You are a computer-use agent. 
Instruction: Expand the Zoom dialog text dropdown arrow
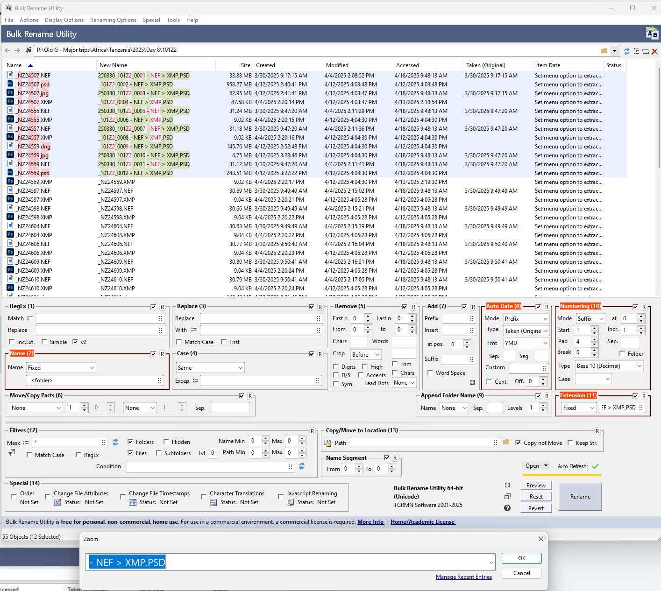[x=491, y=563]
